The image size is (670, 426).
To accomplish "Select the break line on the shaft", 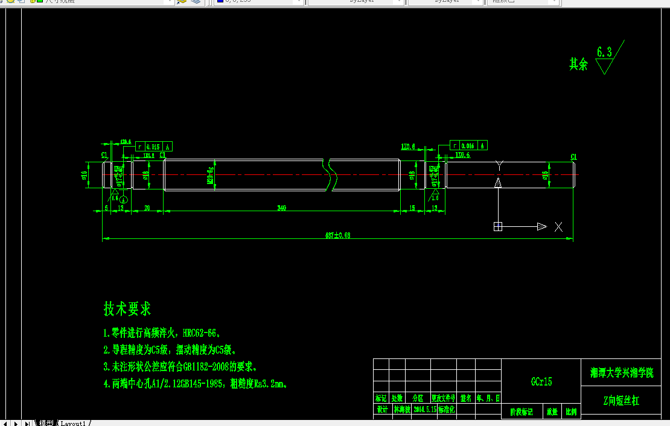I will 330,175.
